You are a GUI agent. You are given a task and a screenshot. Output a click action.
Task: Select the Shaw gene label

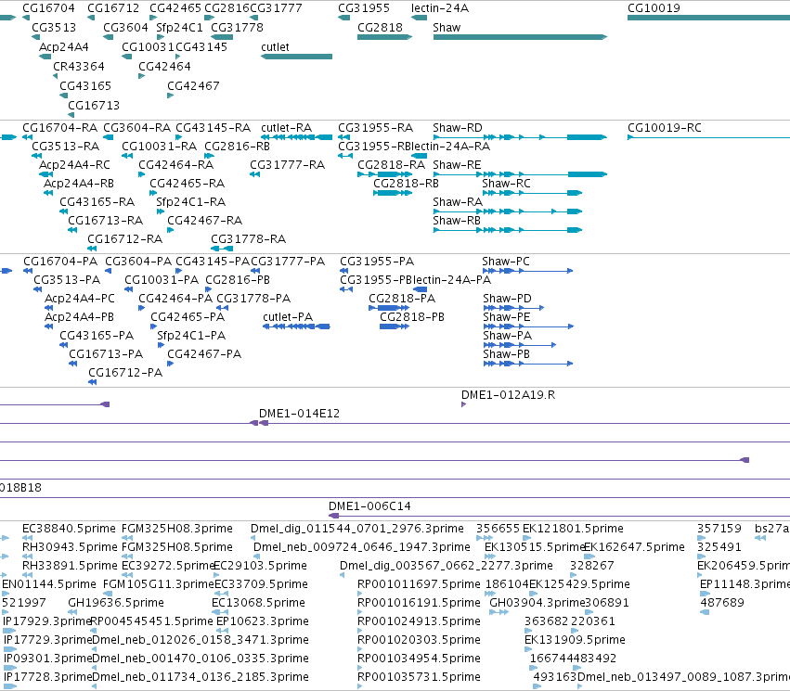tap(447, 28)
